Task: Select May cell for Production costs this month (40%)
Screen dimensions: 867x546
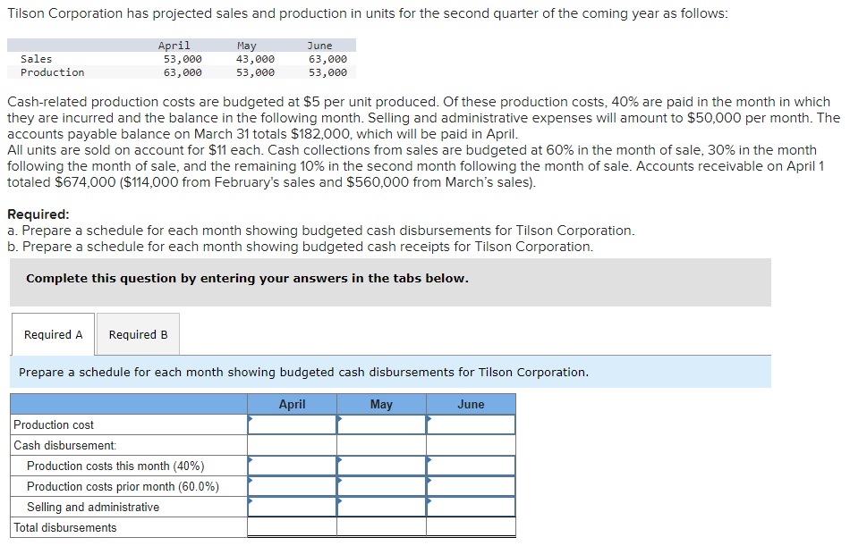Action: [382, 466]
